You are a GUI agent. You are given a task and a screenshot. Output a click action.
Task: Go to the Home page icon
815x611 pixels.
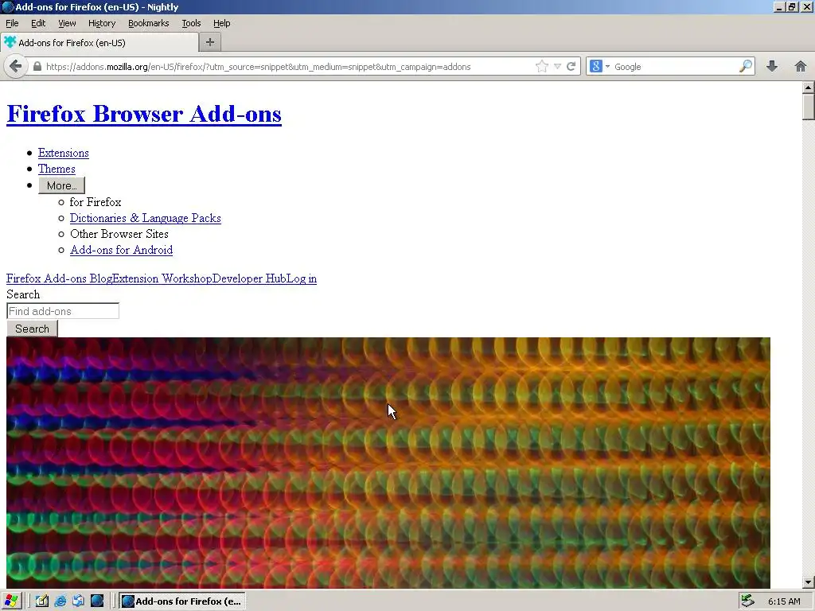801,66
